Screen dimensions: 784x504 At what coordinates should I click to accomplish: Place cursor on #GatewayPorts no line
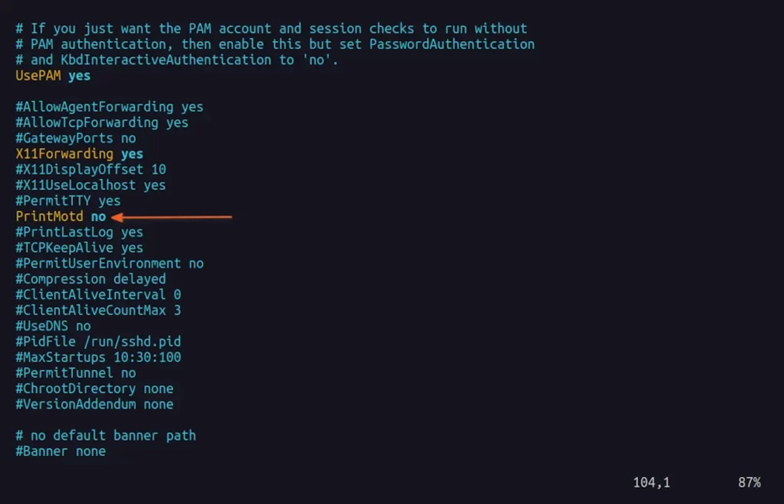76,138
